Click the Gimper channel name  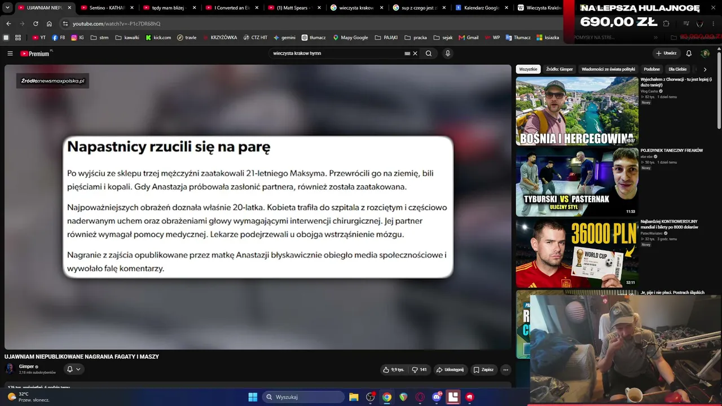pyautogui.click(x=27, y=367)
